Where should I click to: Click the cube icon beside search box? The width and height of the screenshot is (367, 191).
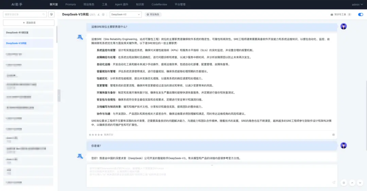(51, 15)
